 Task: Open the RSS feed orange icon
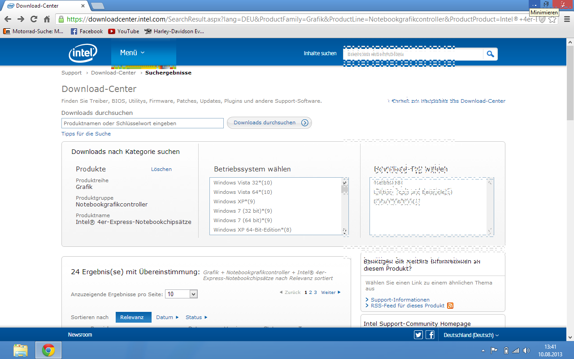[x=450, y=306]
